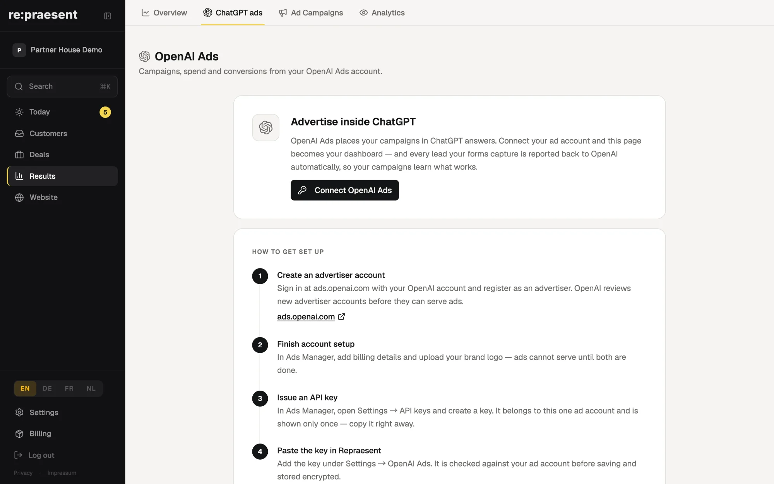Click the Connect OpenAI Ads button
The height and width of the screenshot is (484, 774).
tap(345, 190)
